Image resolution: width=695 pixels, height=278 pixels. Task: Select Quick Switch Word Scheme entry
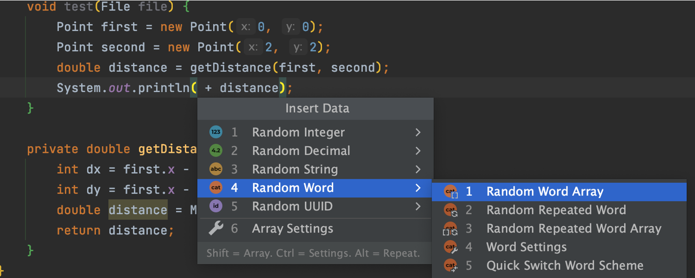[x=564, y=266]
